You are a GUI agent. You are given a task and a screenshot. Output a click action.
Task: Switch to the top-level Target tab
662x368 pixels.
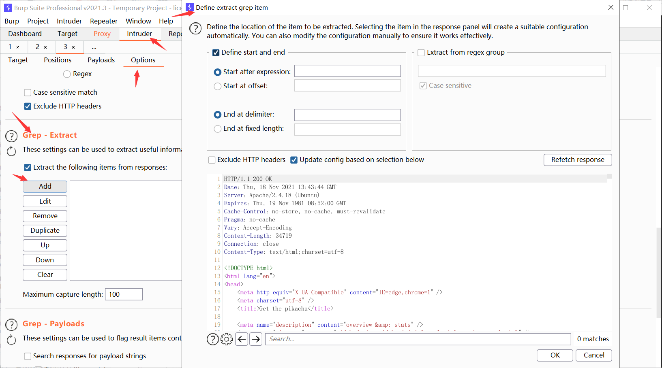[67, 34]
